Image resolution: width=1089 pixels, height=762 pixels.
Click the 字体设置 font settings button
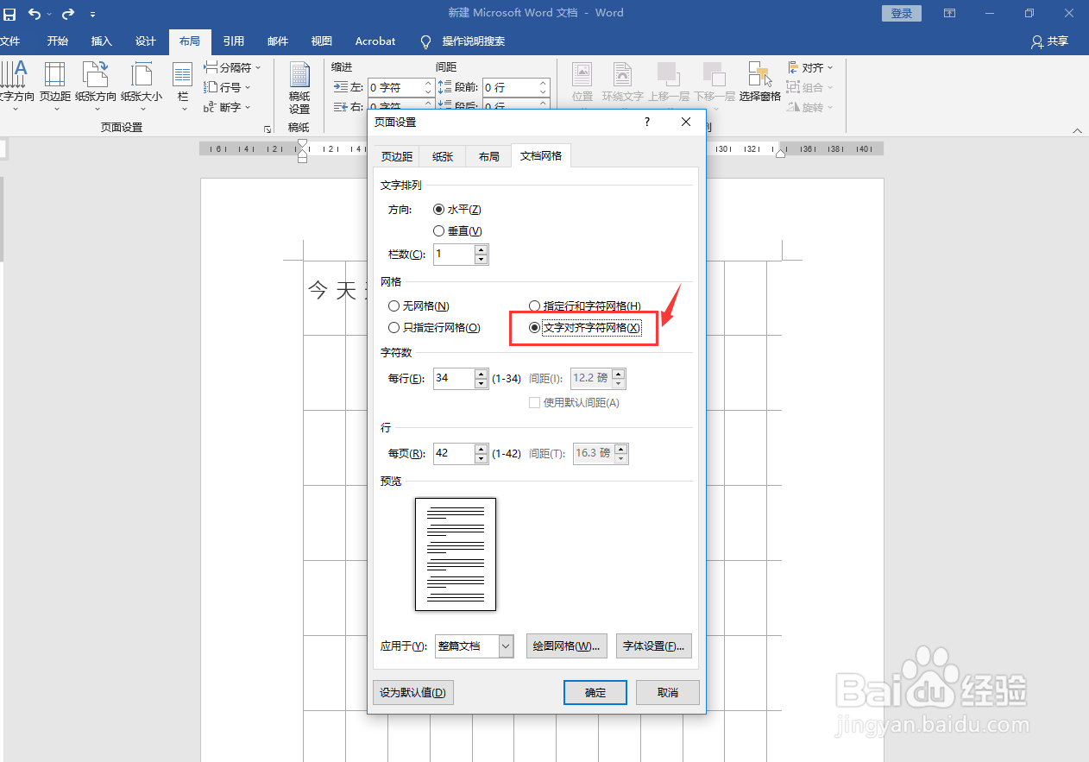(x=654, y=645)
